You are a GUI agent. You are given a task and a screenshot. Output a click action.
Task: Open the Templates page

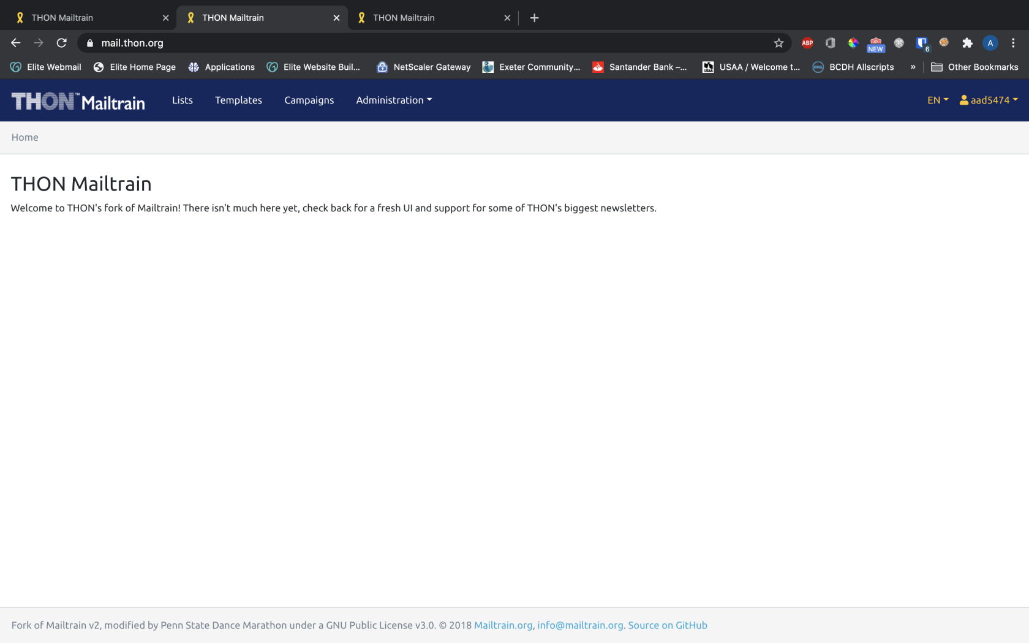(x=238, y=100)
